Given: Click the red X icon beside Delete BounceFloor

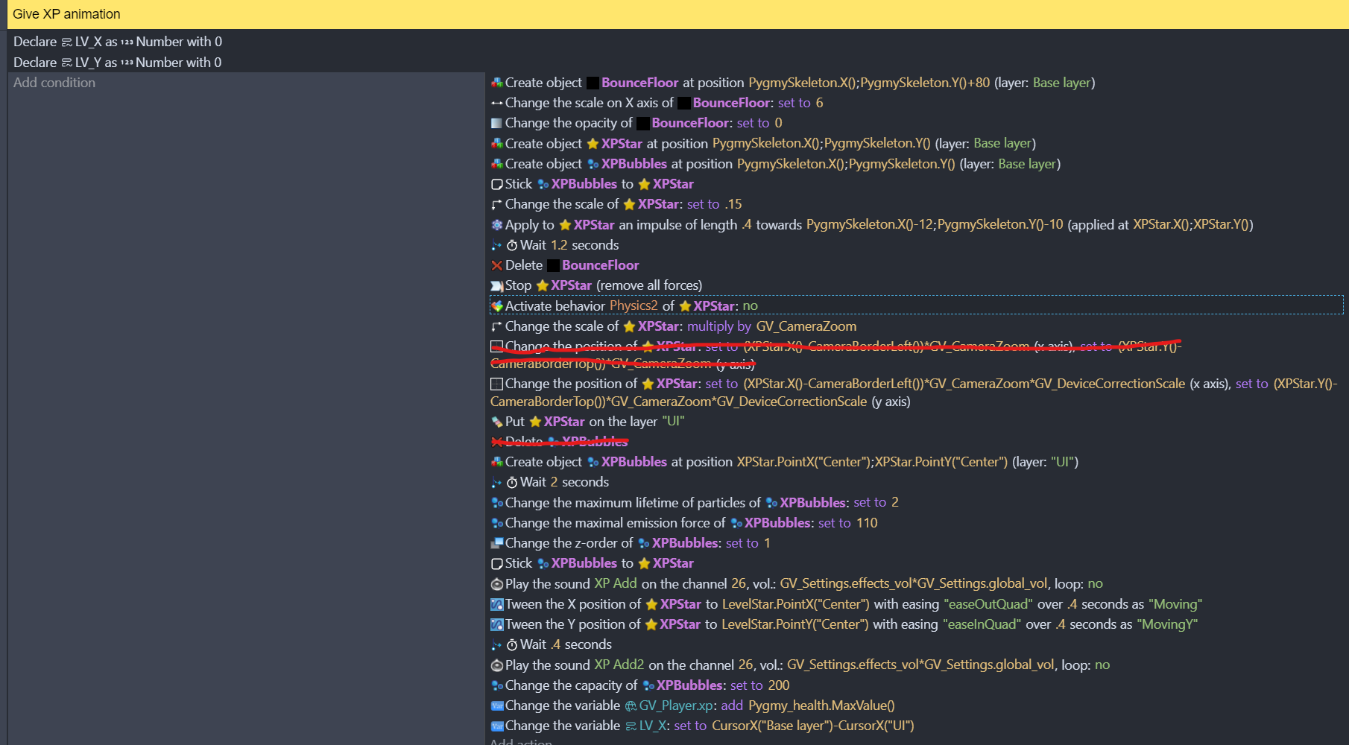Looking at the screenshot, I should pos(496,265).
